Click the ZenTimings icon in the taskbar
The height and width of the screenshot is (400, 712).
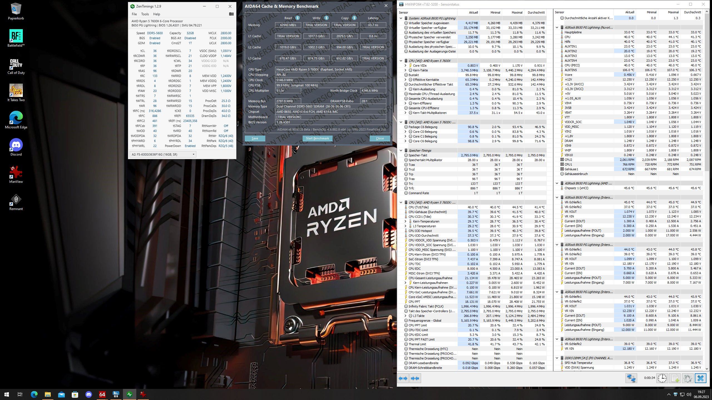[129, 394]
